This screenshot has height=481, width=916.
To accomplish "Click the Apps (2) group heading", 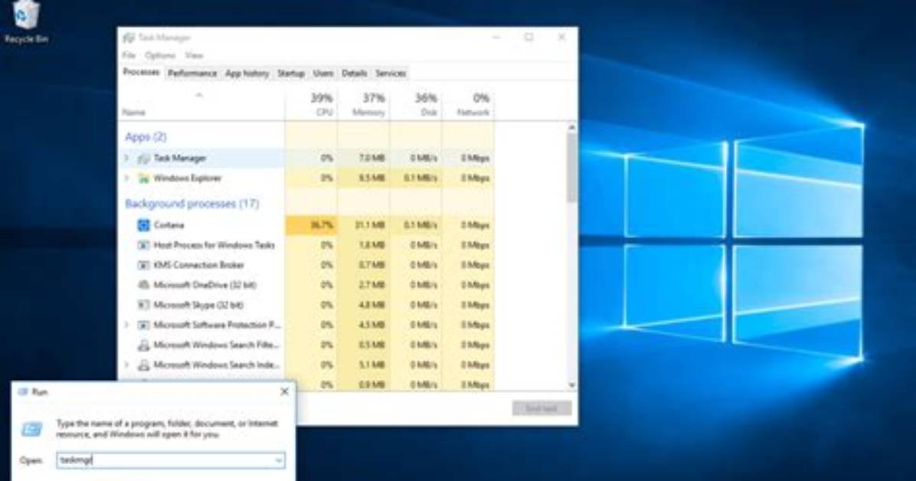I will [x=146, y=137].
